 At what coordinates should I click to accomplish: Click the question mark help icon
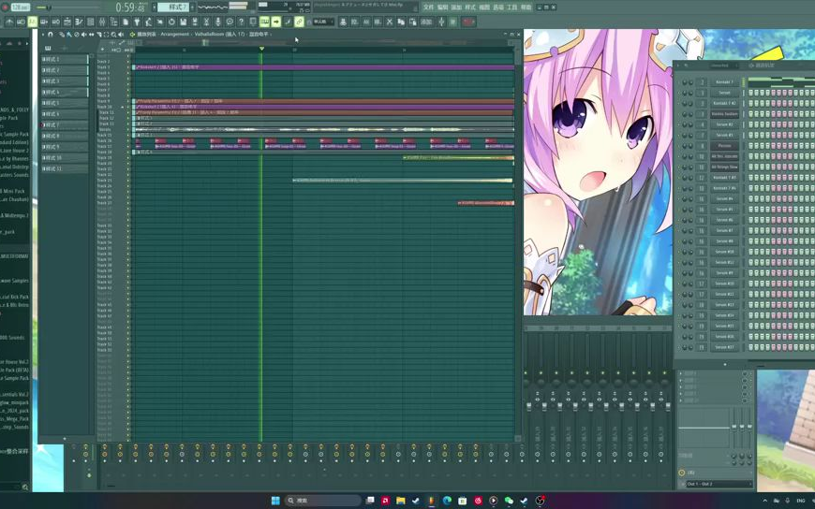tap(241, 22)
